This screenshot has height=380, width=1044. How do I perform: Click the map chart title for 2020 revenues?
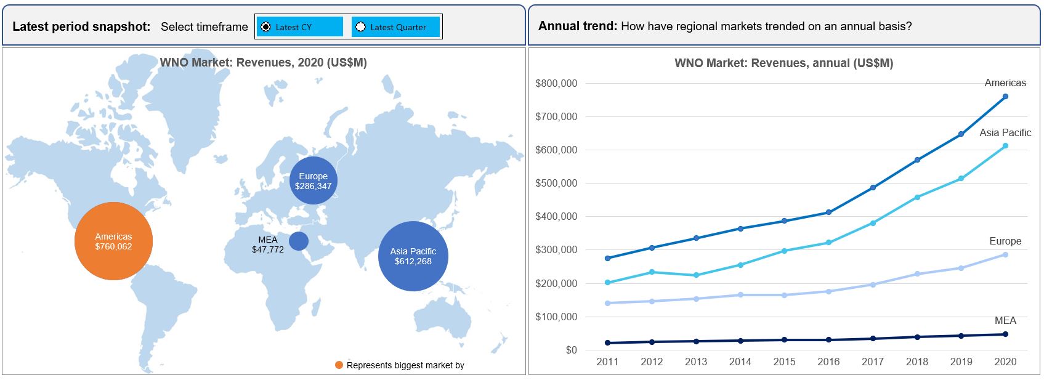pyautogui.click(x=263, y=62)
